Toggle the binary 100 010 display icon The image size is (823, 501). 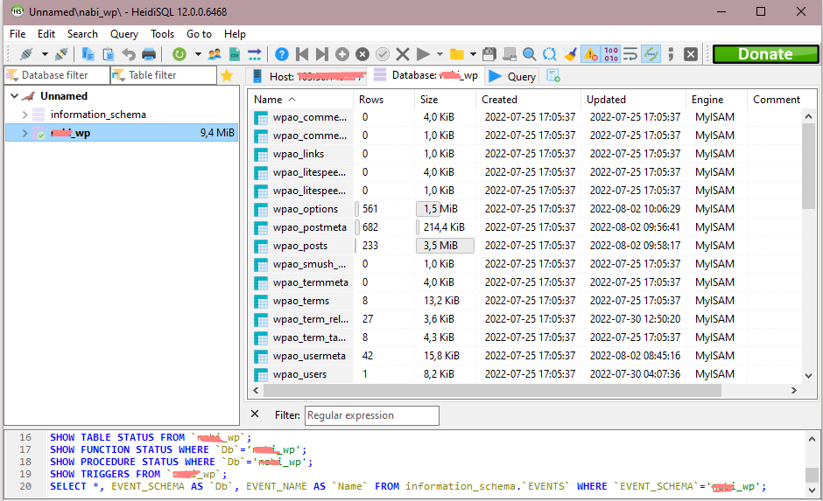611,54
